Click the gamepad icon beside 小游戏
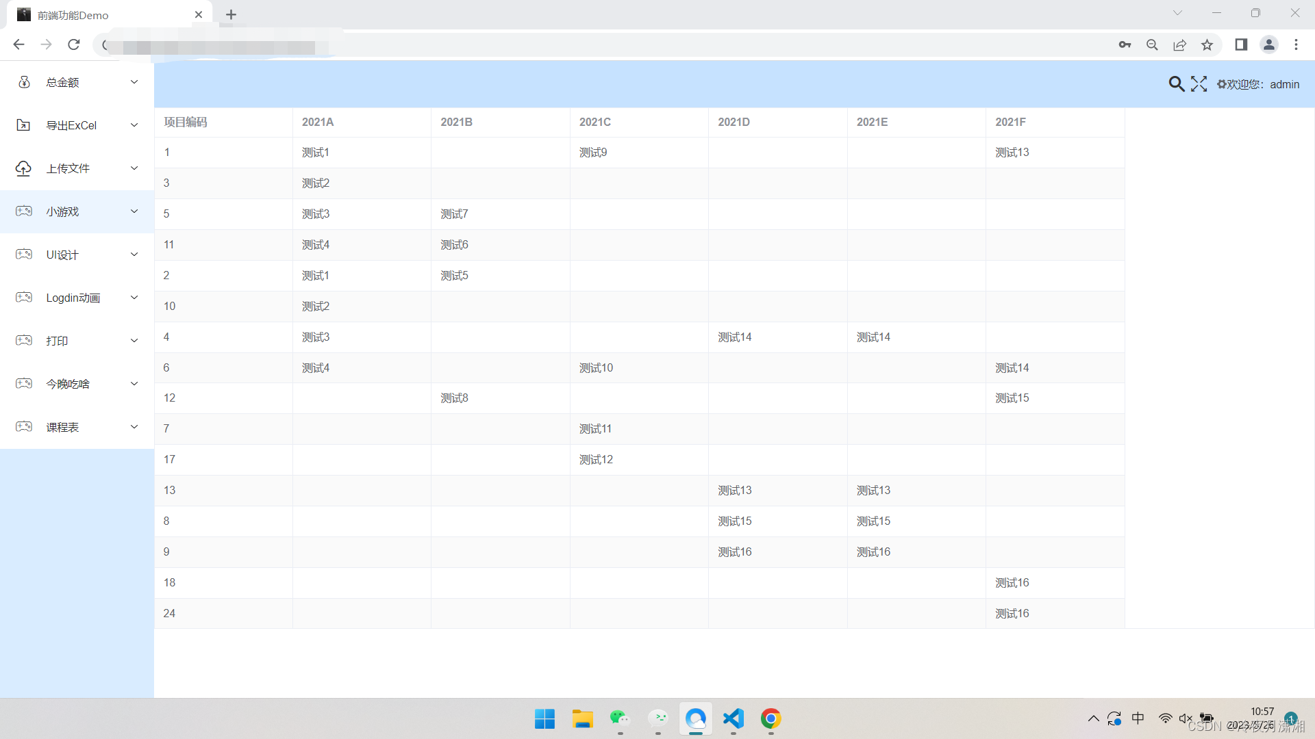 24,211
